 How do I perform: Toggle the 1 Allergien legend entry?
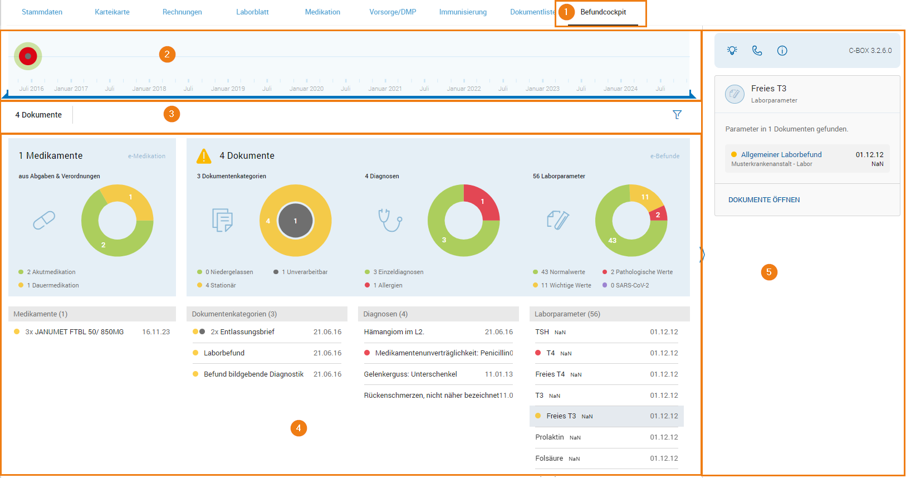click(x=383, y=285)
